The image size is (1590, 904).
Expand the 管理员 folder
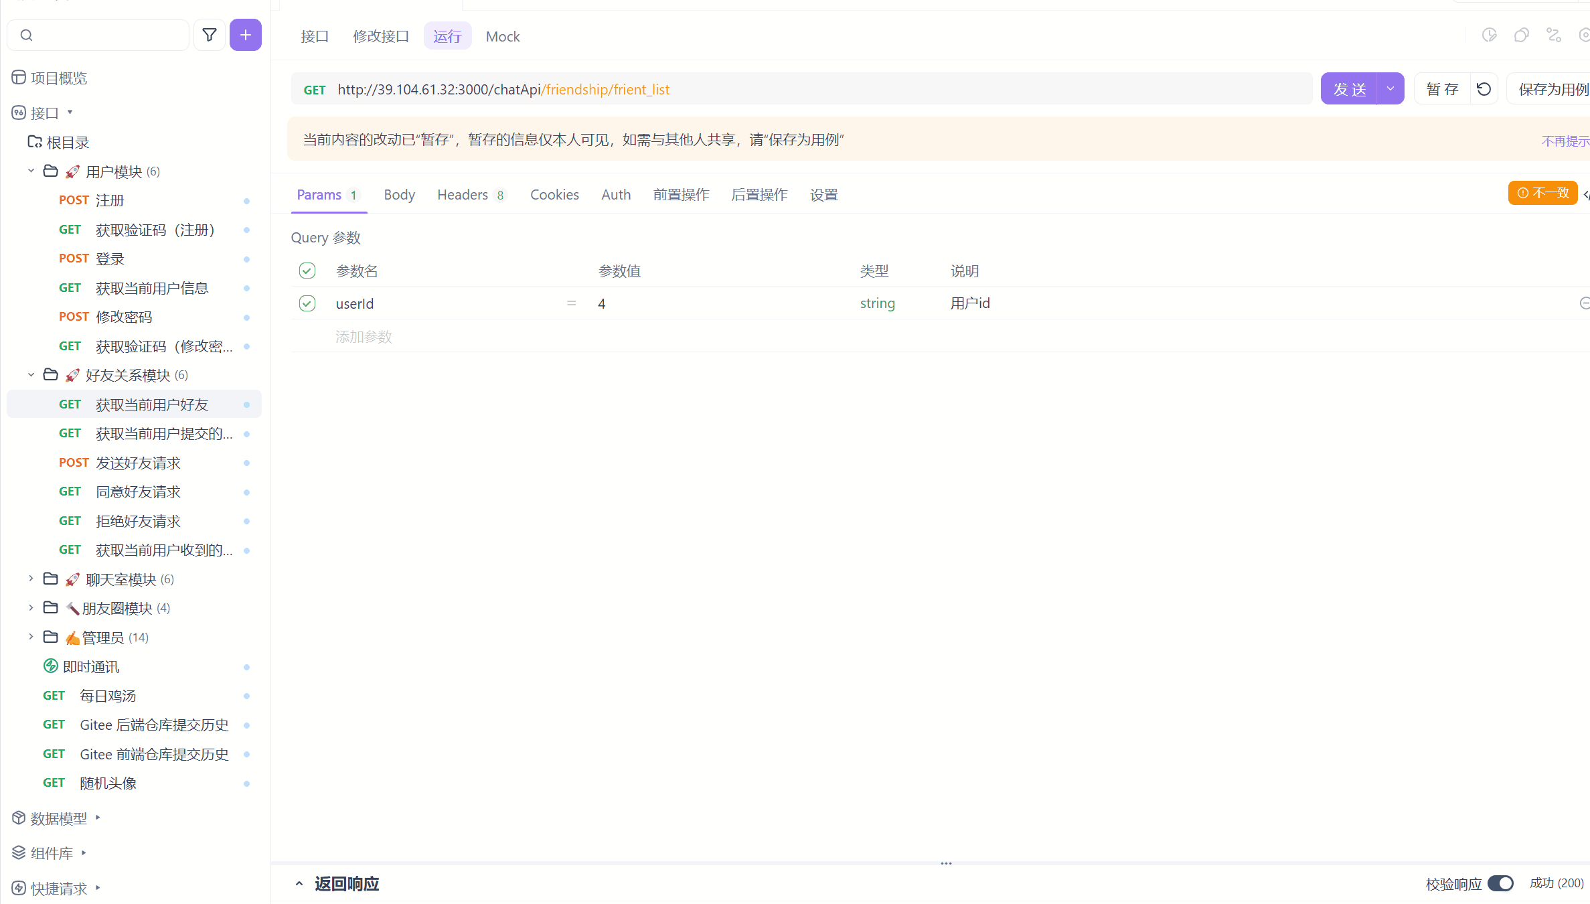click(x=31, y=636)
